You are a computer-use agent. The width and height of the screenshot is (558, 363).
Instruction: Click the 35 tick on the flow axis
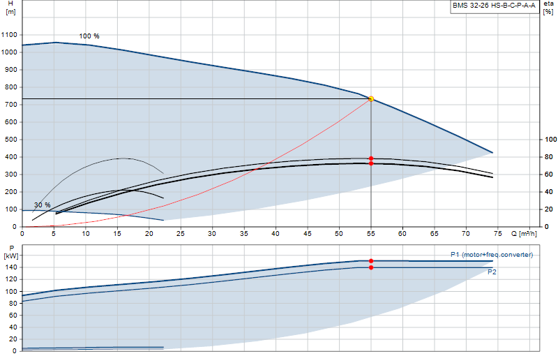(244, 234)
